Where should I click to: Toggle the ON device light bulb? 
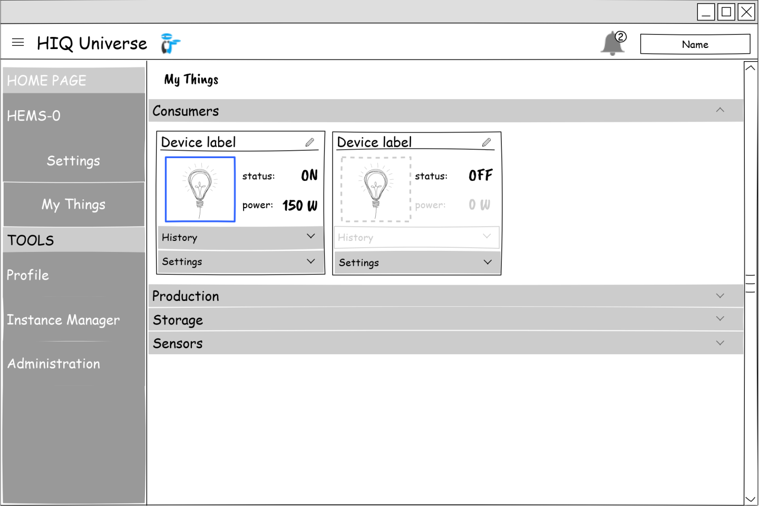tap(200, 189)
